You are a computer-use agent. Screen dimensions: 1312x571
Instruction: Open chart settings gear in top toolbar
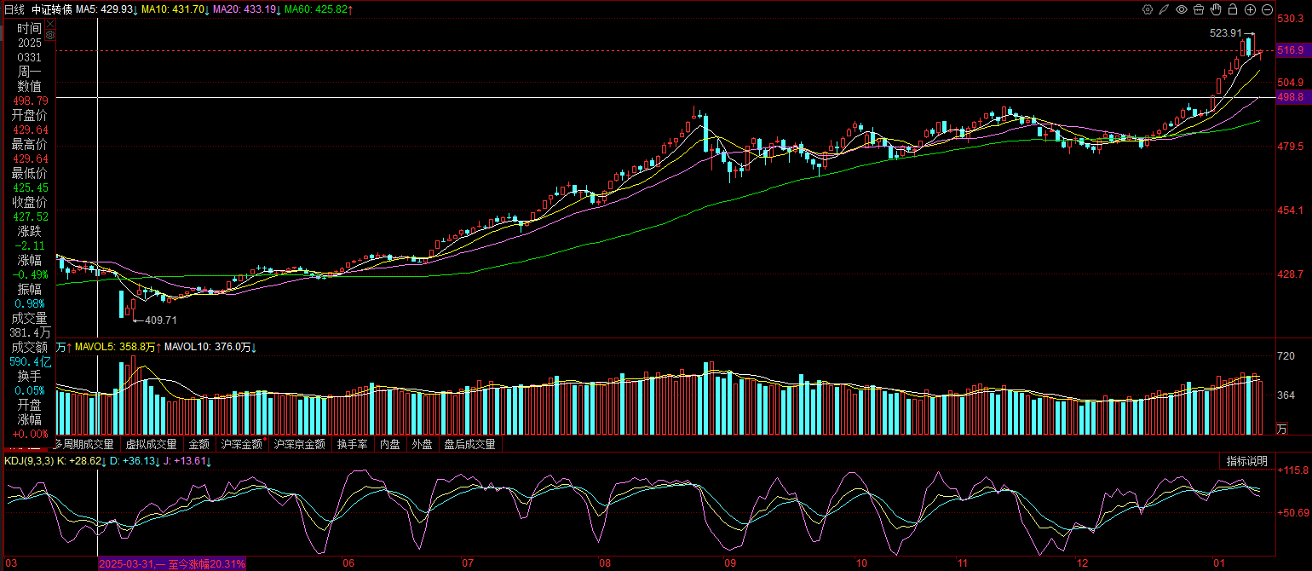tap(1148, 9)
